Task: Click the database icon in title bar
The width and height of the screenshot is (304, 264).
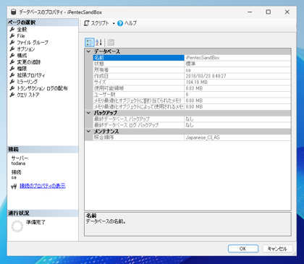Action: pyautogui.click(x=14, y=12)
